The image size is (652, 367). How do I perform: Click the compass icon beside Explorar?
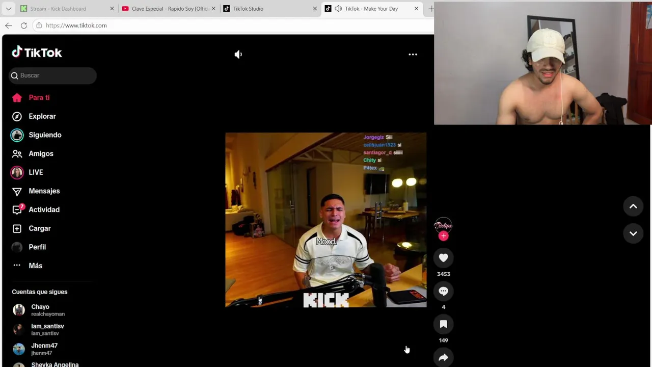coord(17,116)
